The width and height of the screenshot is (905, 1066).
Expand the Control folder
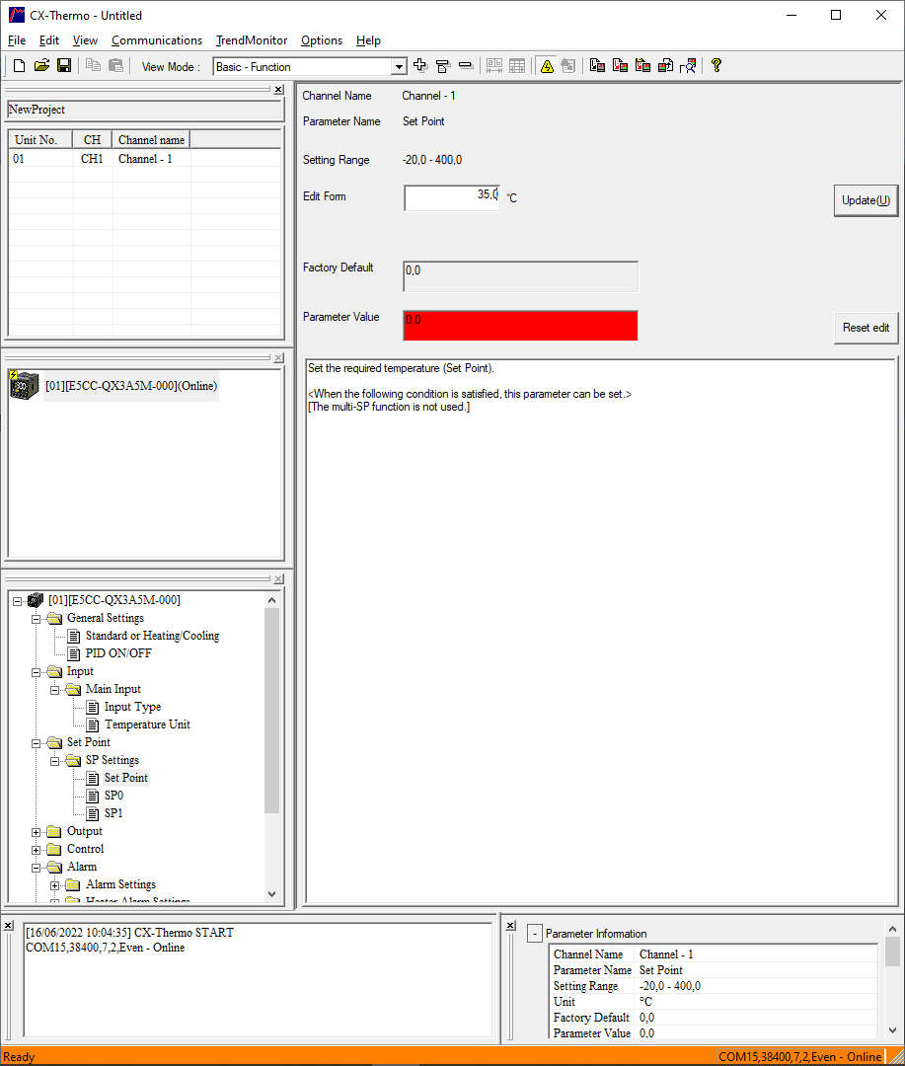(37, 850)
